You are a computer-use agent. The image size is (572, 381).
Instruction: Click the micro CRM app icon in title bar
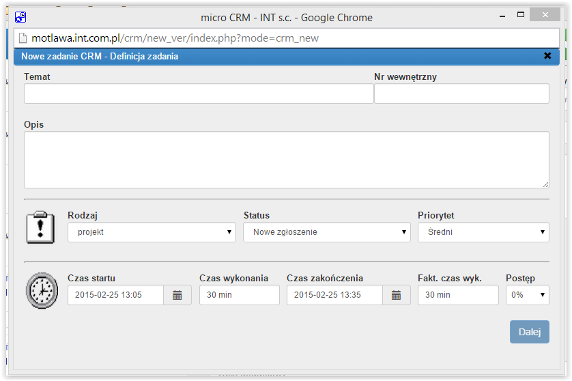pos(20,17)
